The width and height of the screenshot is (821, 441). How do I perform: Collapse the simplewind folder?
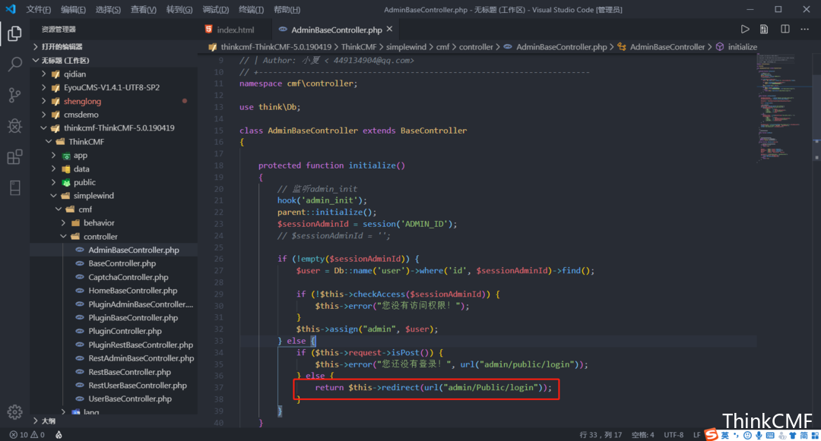coord(114,195)
